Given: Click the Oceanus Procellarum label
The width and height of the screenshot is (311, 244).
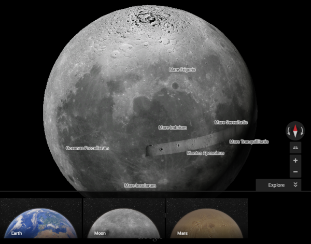Looking at the screenshot, I should 87,148.
